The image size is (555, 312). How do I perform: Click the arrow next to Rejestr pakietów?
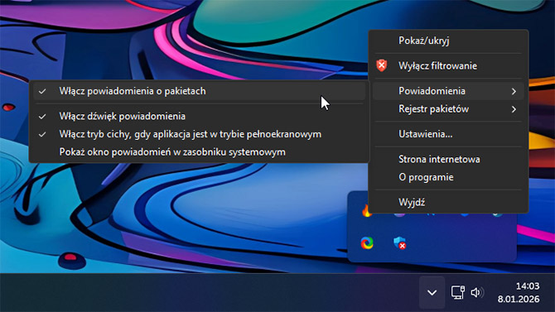click(x=514, y=110)
